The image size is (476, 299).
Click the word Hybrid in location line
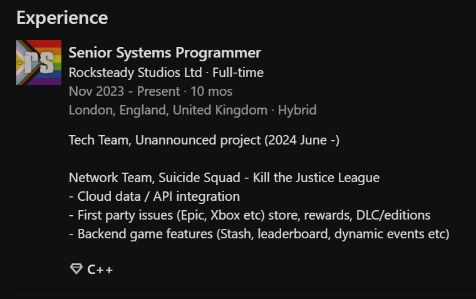tap(297, 110)
